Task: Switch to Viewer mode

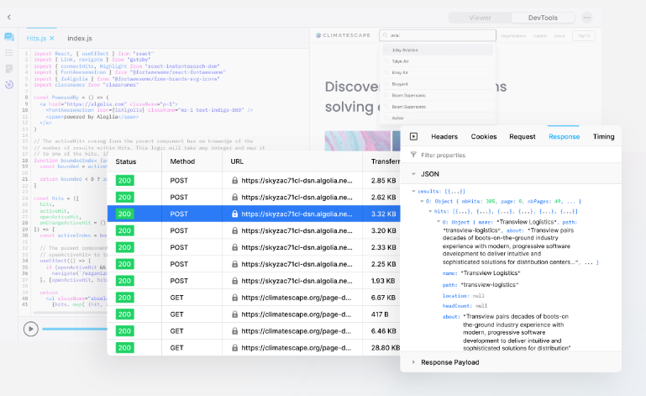Action: click(480, 18)
